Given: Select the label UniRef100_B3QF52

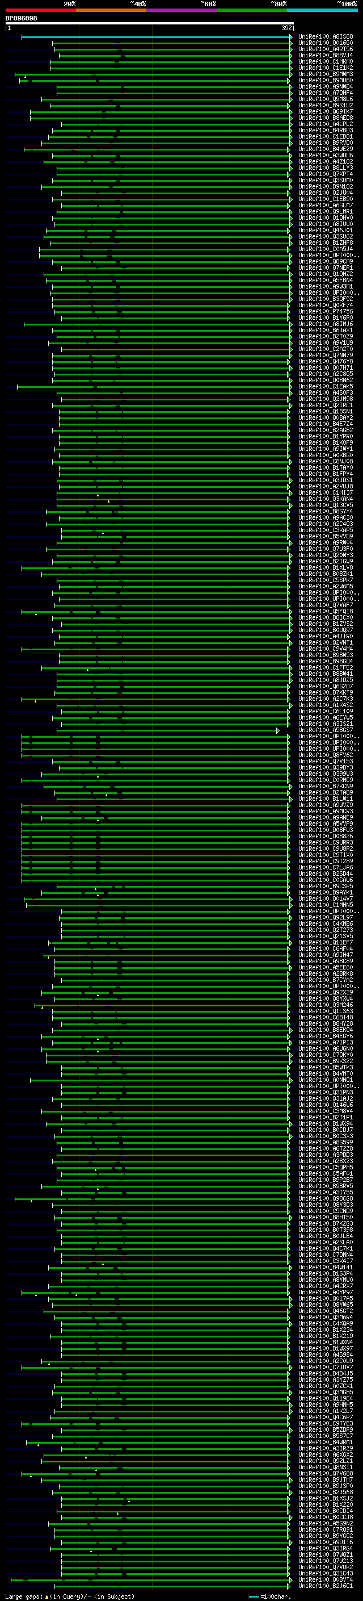Looking at the screenshot, I should tap(326, 299).
